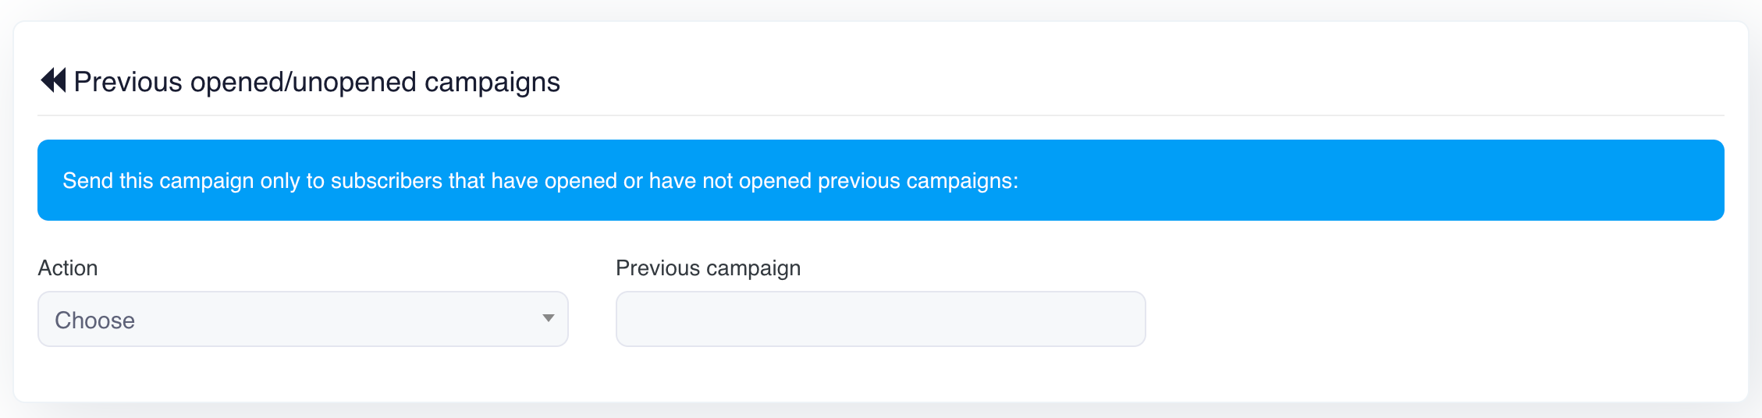The image size is (1762, 418).
Task: Select the empty box under Previous campaign
Action: pyautogui.click(x=880, y=319)
